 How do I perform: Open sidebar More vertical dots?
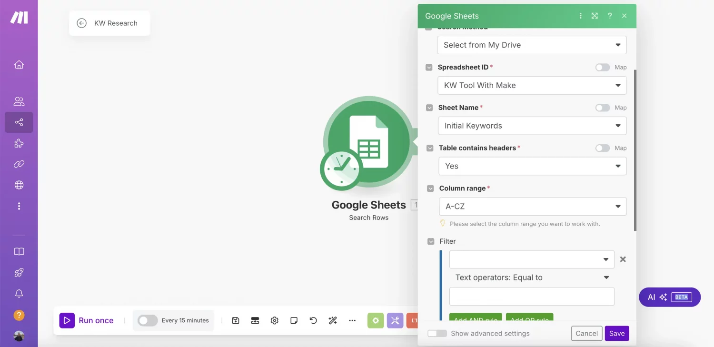[19, 206]
